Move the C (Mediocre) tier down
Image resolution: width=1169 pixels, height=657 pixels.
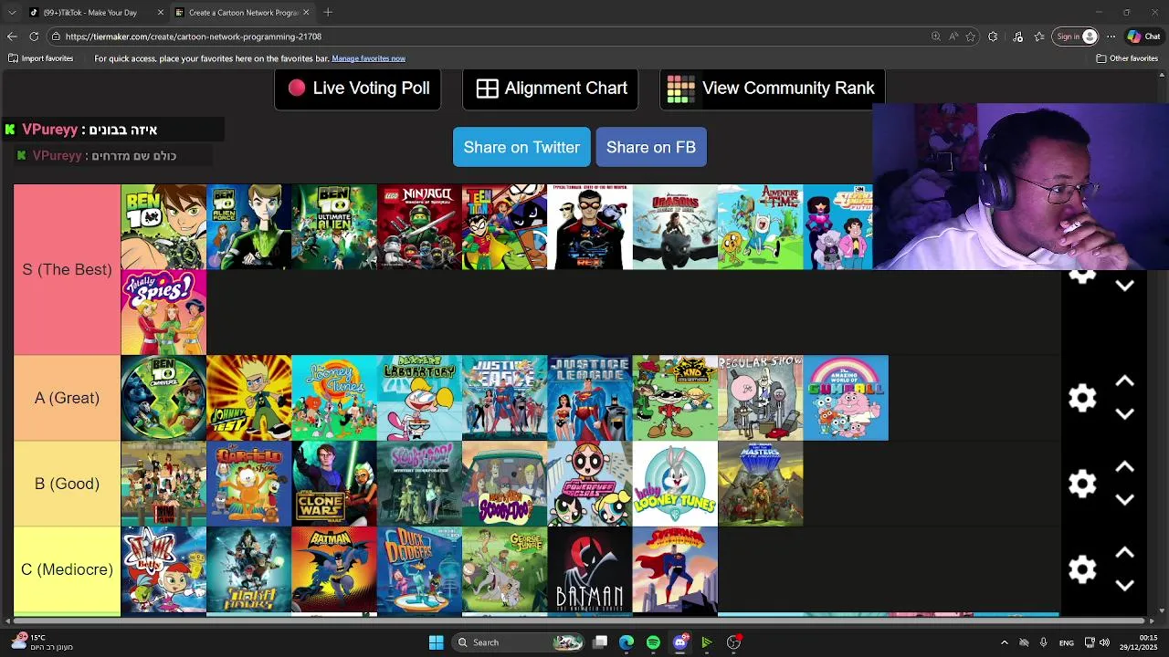point(1124,586)
